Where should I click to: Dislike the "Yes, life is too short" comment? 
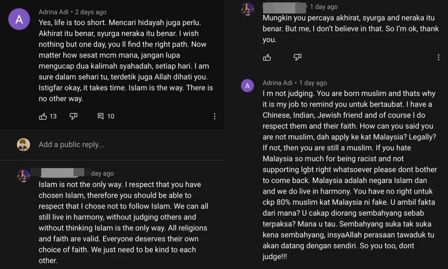pyautogui.click(x=73, y=116)
